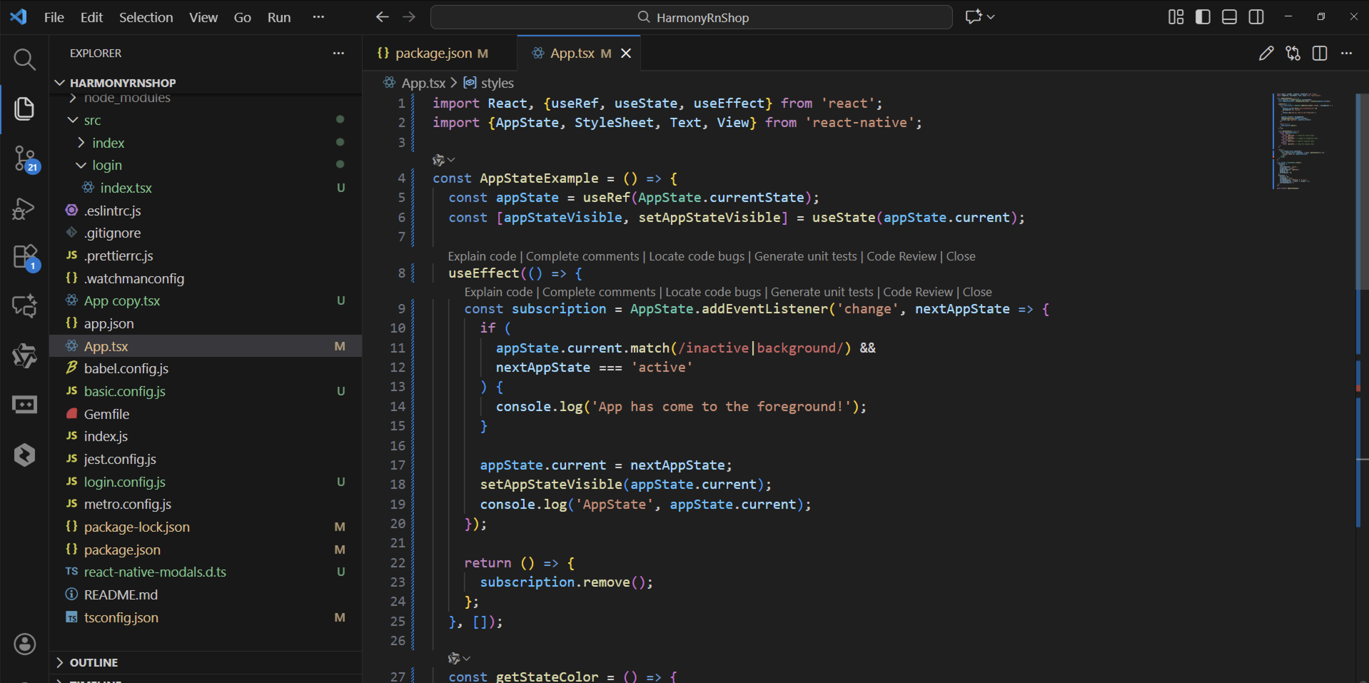Toggle the Secondary Side Bar
This screenshot has width=1369, height=683.
pyautogui.click(x=1256, y=17)
